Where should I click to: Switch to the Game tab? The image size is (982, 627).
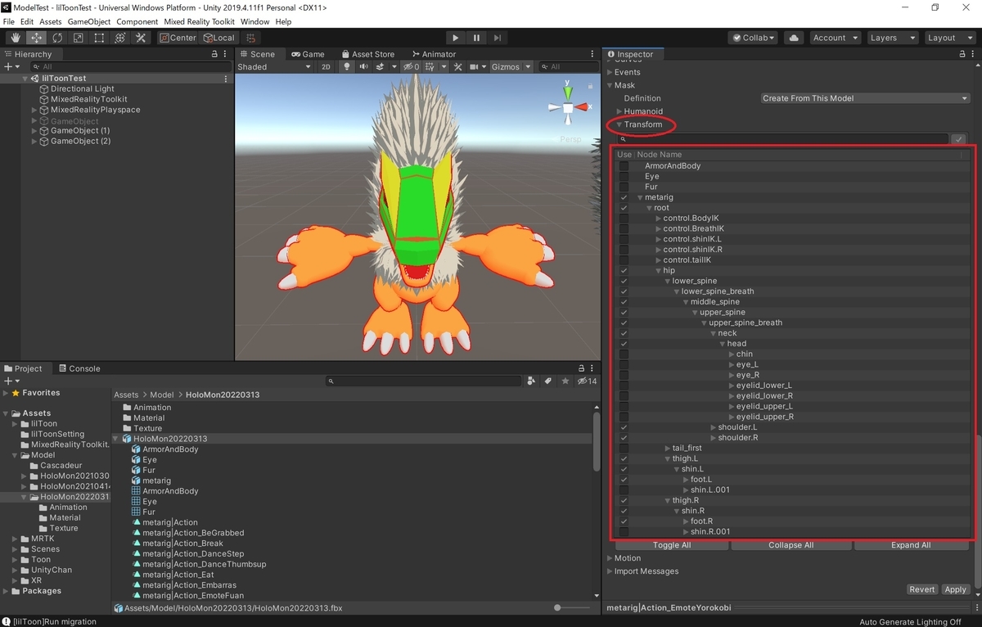pos(308,54)
